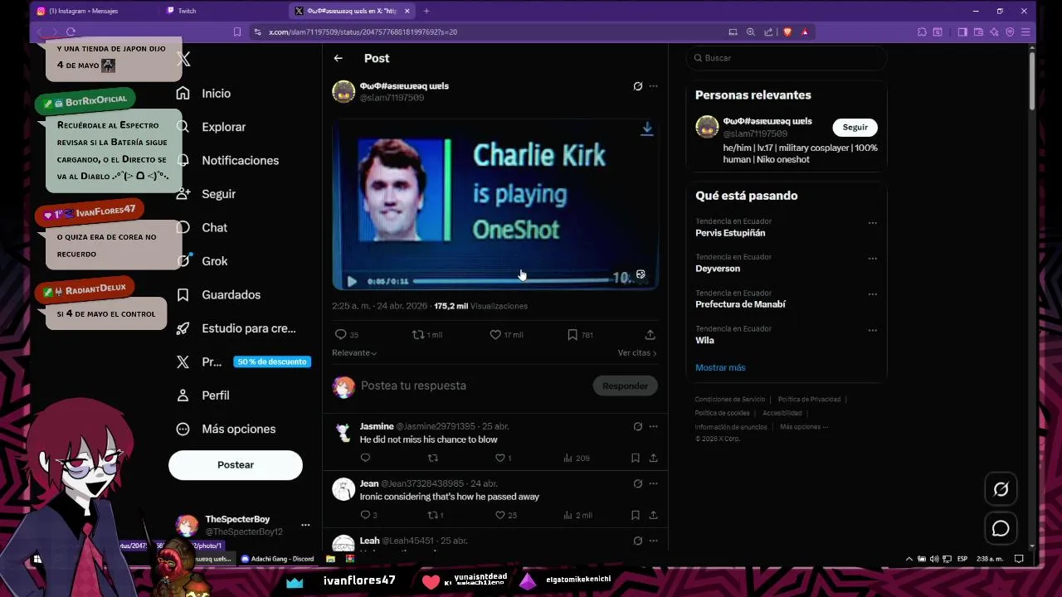Open options for the Deyverson trend
Image resolution: width=1062 pixels, height=597 pixels.
[x=872, y=258]
